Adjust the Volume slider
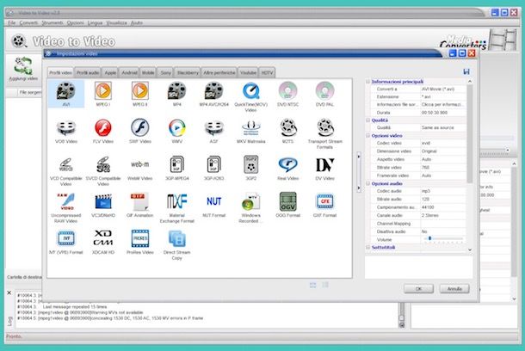The width and height of the screenshot is (525, 351). pos(430,238)
